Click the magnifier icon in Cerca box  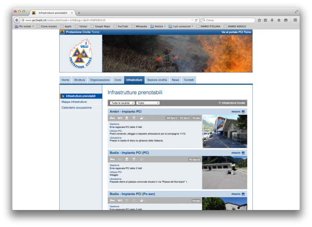(x=204, y=20)
